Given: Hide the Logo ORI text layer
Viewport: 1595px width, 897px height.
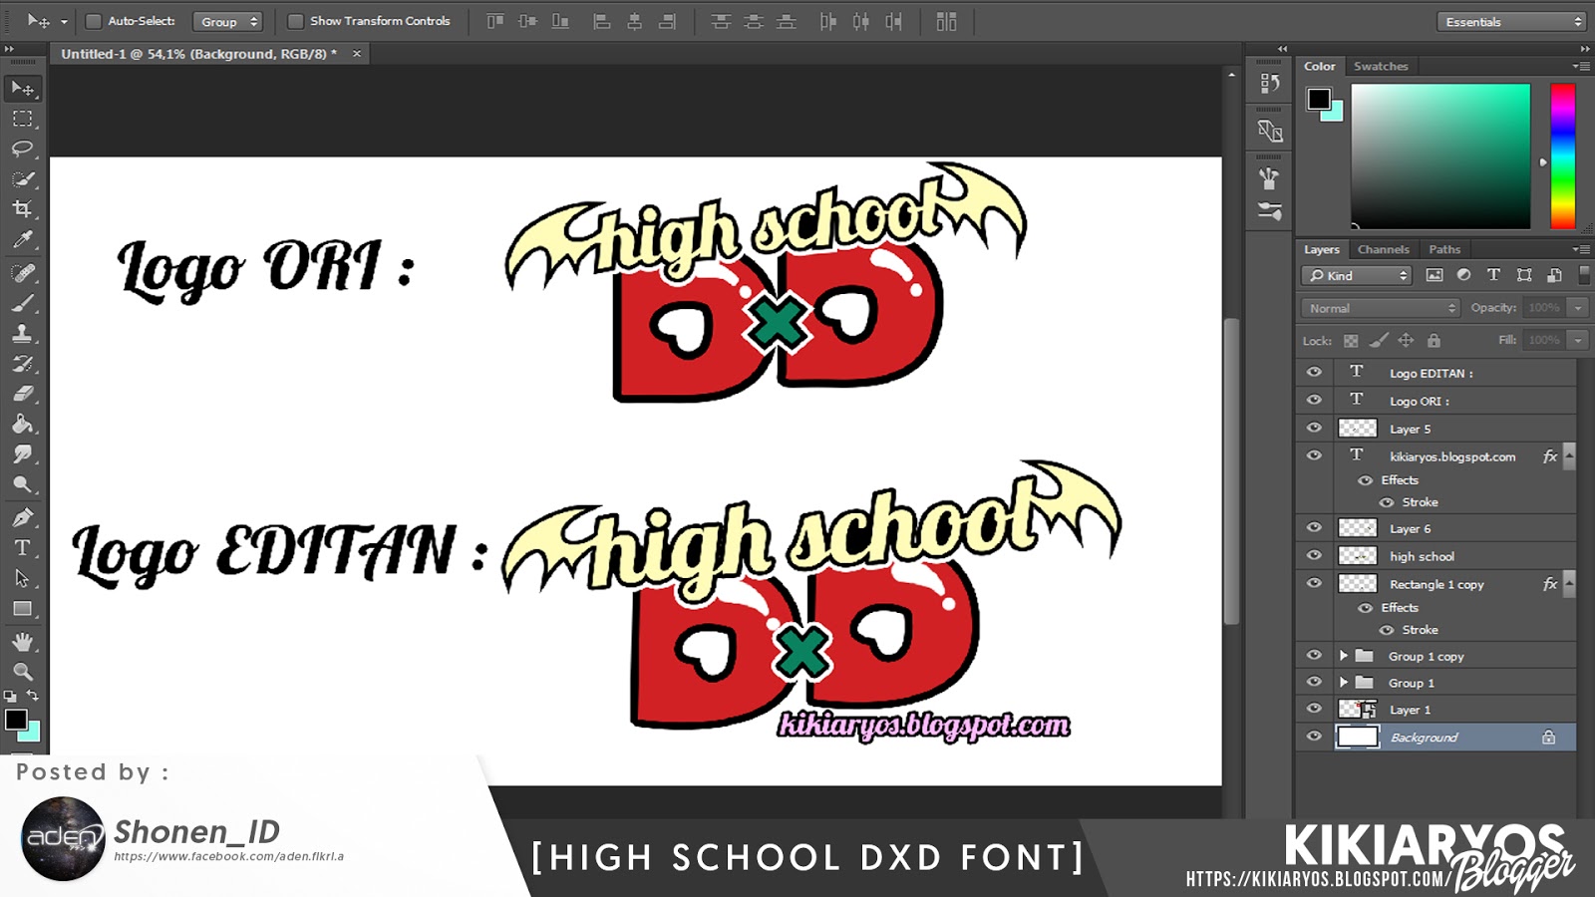Looking at the screenshot, I should pyautogui.click(x=1314, y=400).
